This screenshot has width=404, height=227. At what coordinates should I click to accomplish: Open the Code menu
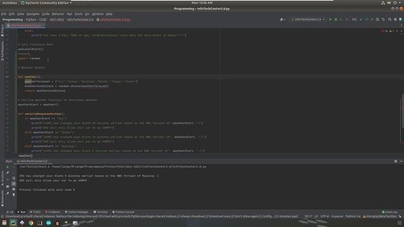pos(45,14)
